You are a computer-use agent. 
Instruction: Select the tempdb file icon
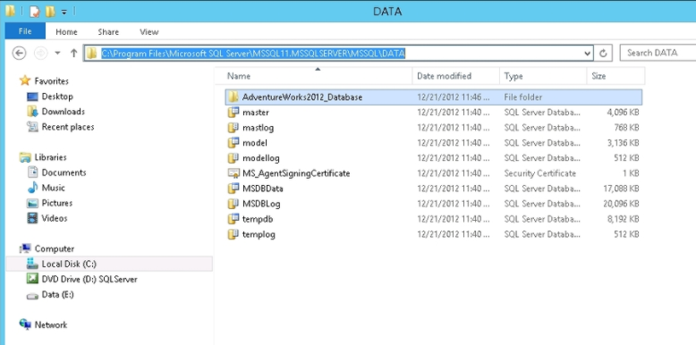point(233,219)
